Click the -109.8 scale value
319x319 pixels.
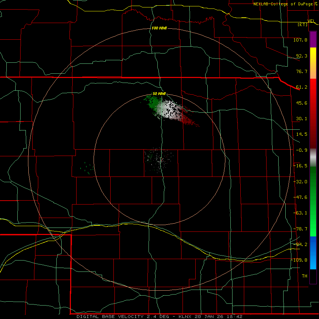[299, 260]
